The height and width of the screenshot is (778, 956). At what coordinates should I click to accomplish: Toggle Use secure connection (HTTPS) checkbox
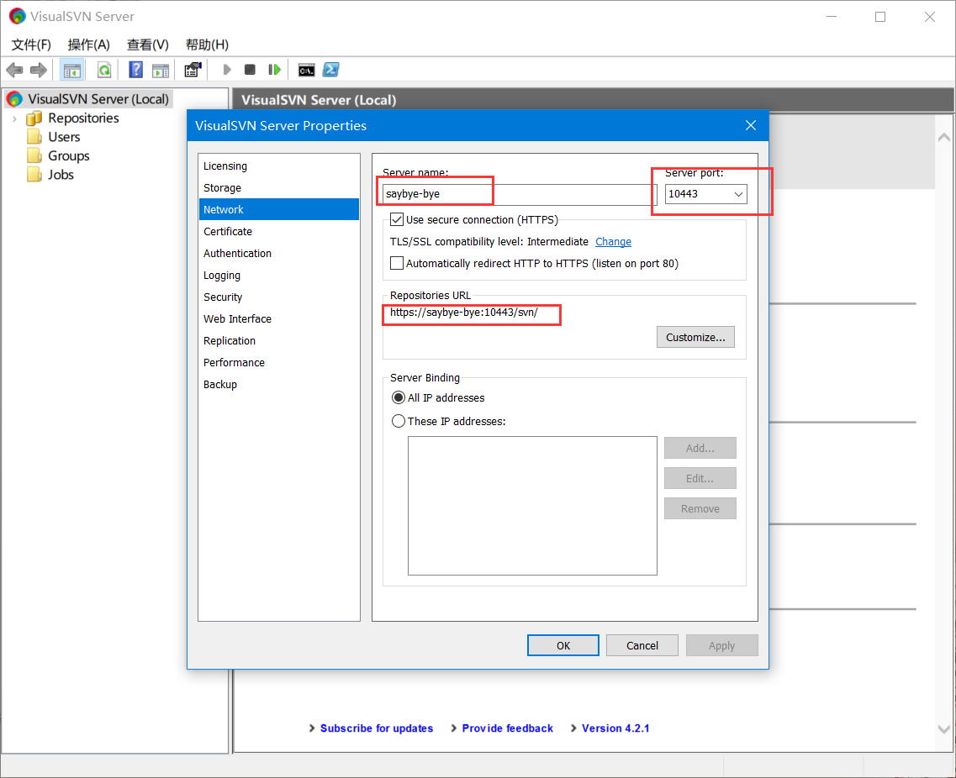pyautogui.click(x=397, y=220)
